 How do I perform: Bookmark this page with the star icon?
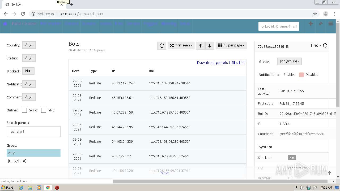pyautogui.click(x=315, y=14)
